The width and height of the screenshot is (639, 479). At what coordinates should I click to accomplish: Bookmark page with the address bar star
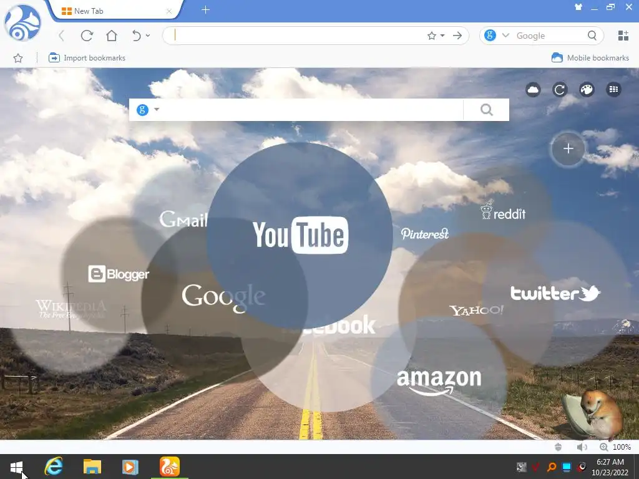[x=432, y=36]
